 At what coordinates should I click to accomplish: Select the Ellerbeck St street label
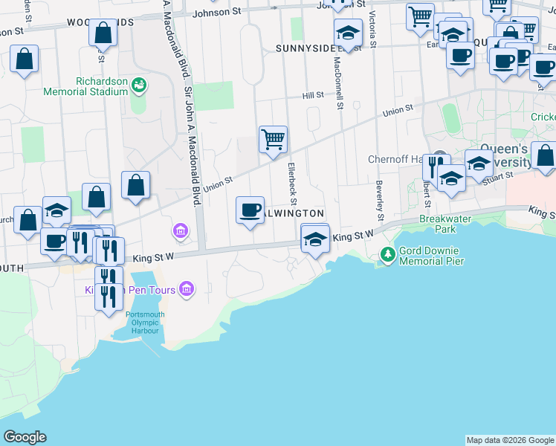[x=292, y=184]
